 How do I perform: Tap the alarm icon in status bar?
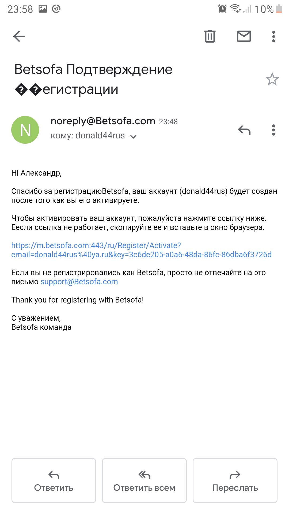(222, 9)
